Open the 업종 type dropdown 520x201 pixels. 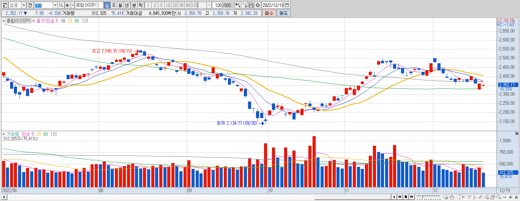(23, 5)
